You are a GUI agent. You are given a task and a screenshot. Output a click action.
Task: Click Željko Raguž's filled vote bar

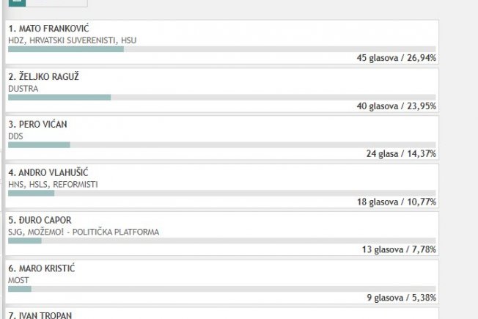tap(59, 98)
